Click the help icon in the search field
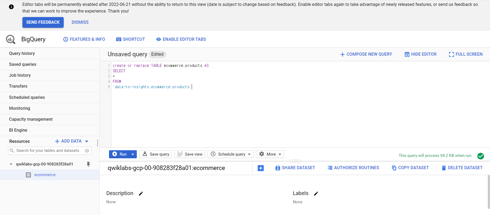This screenshot has width=490, height=215. click(87, 151)
